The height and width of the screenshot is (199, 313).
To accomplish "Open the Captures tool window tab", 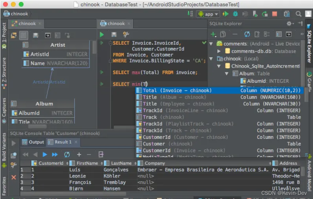I will tap(4, 110).
